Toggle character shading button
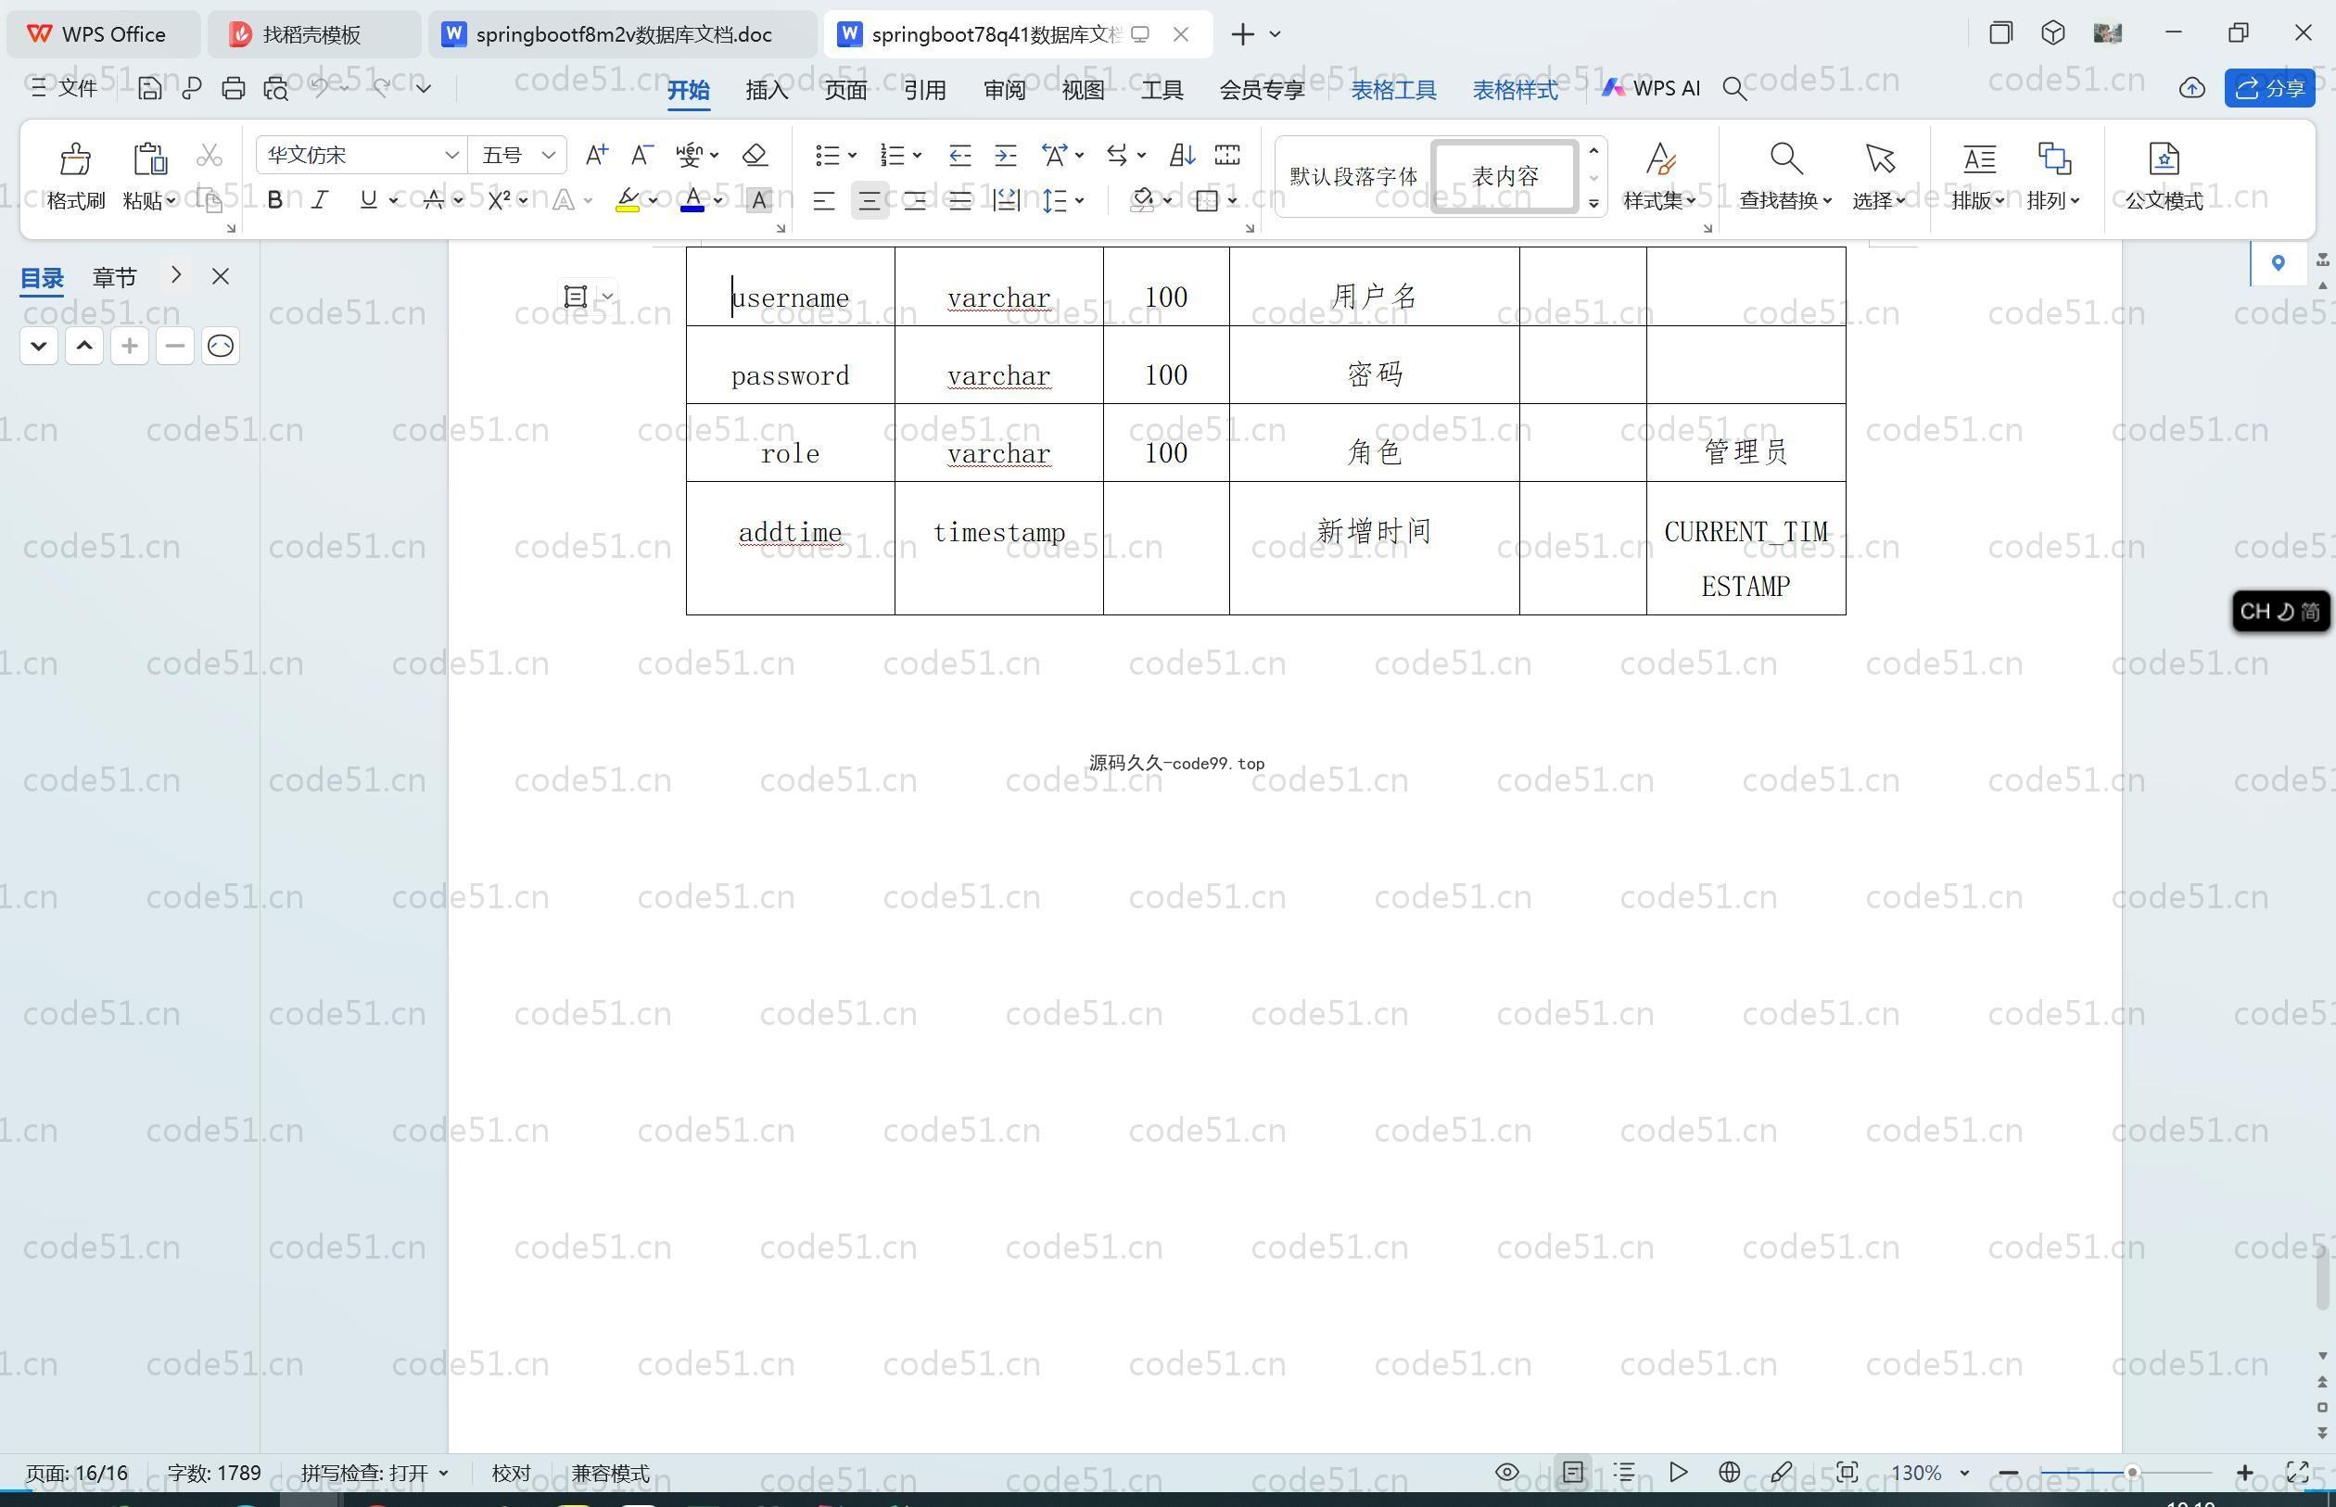The image size is (2336, 1507). [758, 200]
